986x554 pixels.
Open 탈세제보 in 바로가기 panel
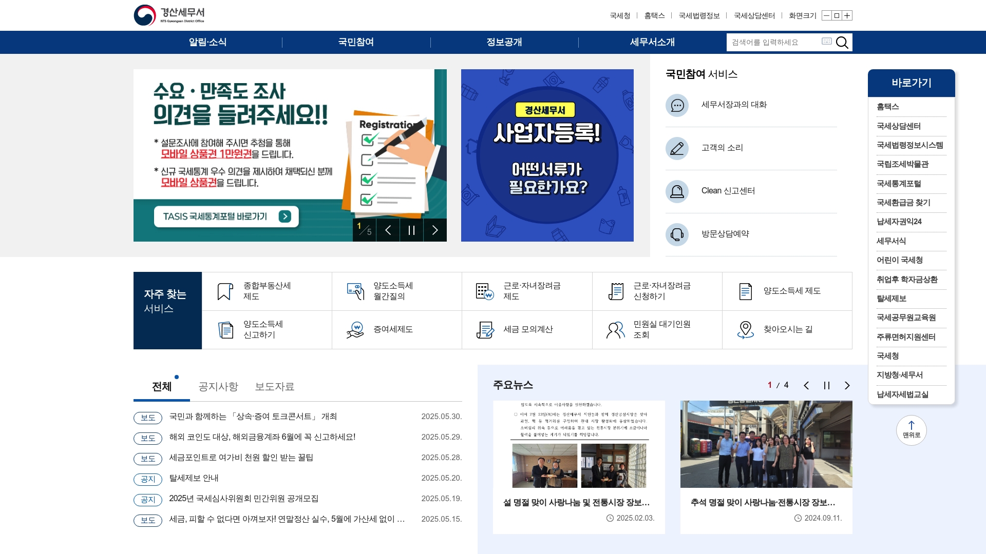(891, 299)
